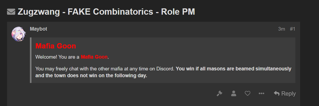Click the 3m post timestamp

pyautogui.click(x=281, y=29)
